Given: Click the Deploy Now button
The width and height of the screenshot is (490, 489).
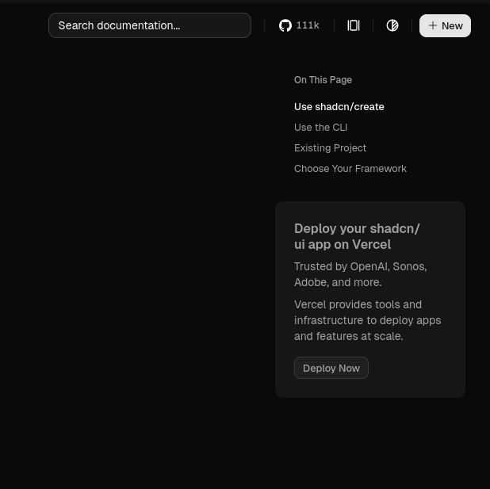Looking at the screenshot, I should (331, 368).
